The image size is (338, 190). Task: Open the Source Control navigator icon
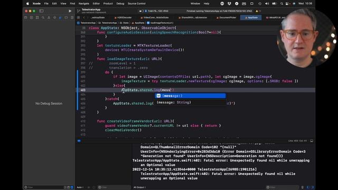[x=32, y=17]
